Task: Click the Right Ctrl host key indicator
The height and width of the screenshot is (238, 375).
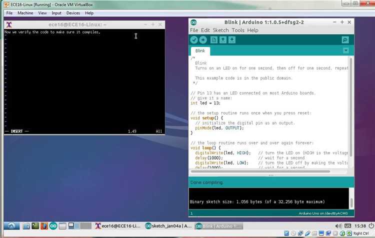Action: click(x=361, y=233)
